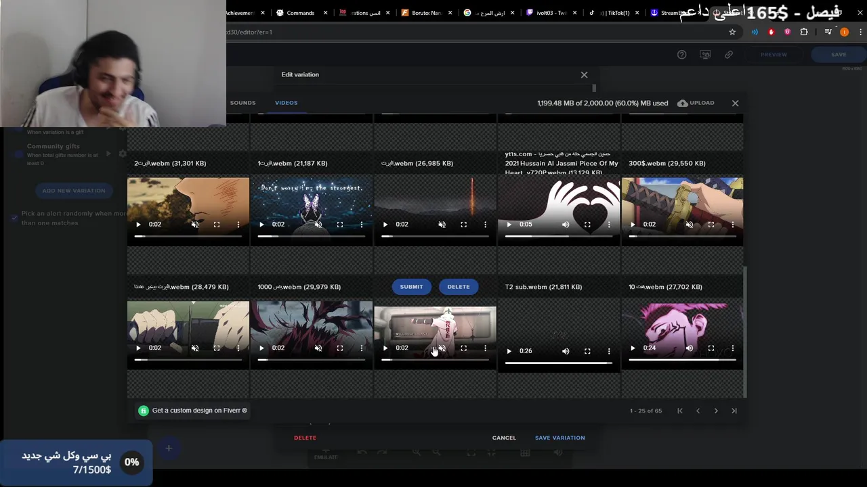Click the UPLOAD button
This screenshot has height=487, width=867.
[696, 103]
